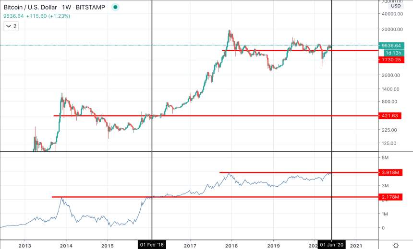Click the 01 Feb '16 date marker
413x249 pixels.
(152, 245)
